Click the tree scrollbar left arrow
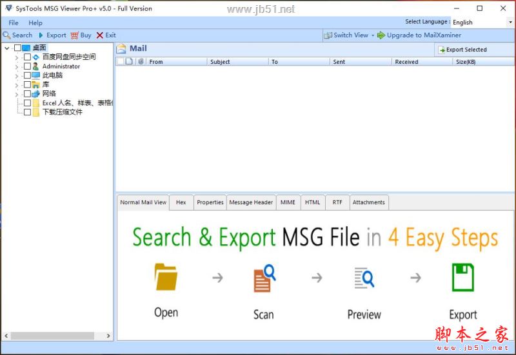This screenshot has height=355, width=516. (x=6, y=336)
